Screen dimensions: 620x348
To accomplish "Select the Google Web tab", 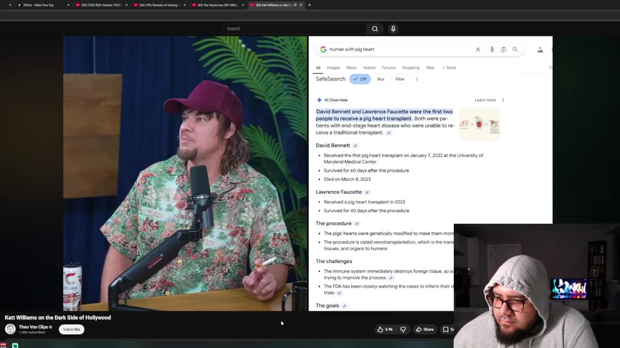I will 430,68.
